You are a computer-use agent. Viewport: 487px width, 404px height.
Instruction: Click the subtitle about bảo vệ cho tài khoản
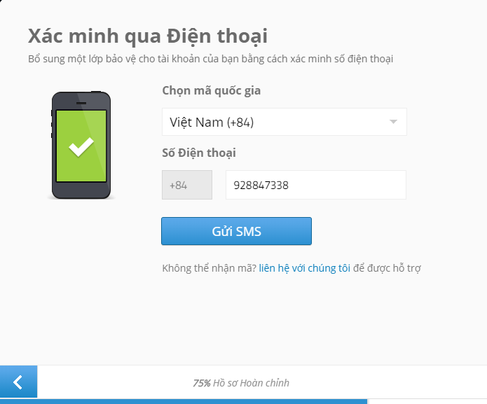point(211,59)
